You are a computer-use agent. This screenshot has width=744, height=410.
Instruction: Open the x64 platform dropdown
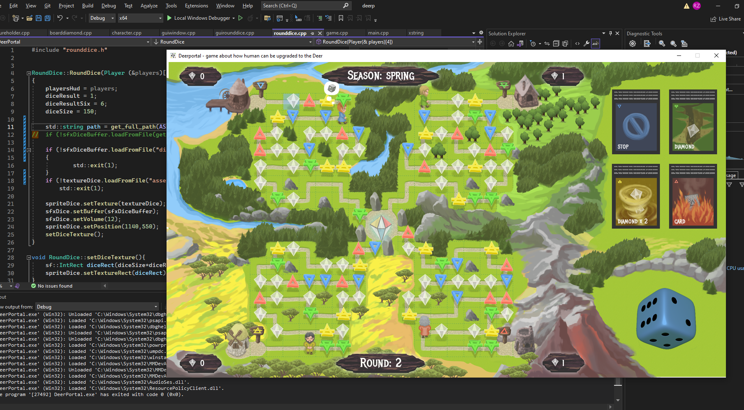coord(140,18)
